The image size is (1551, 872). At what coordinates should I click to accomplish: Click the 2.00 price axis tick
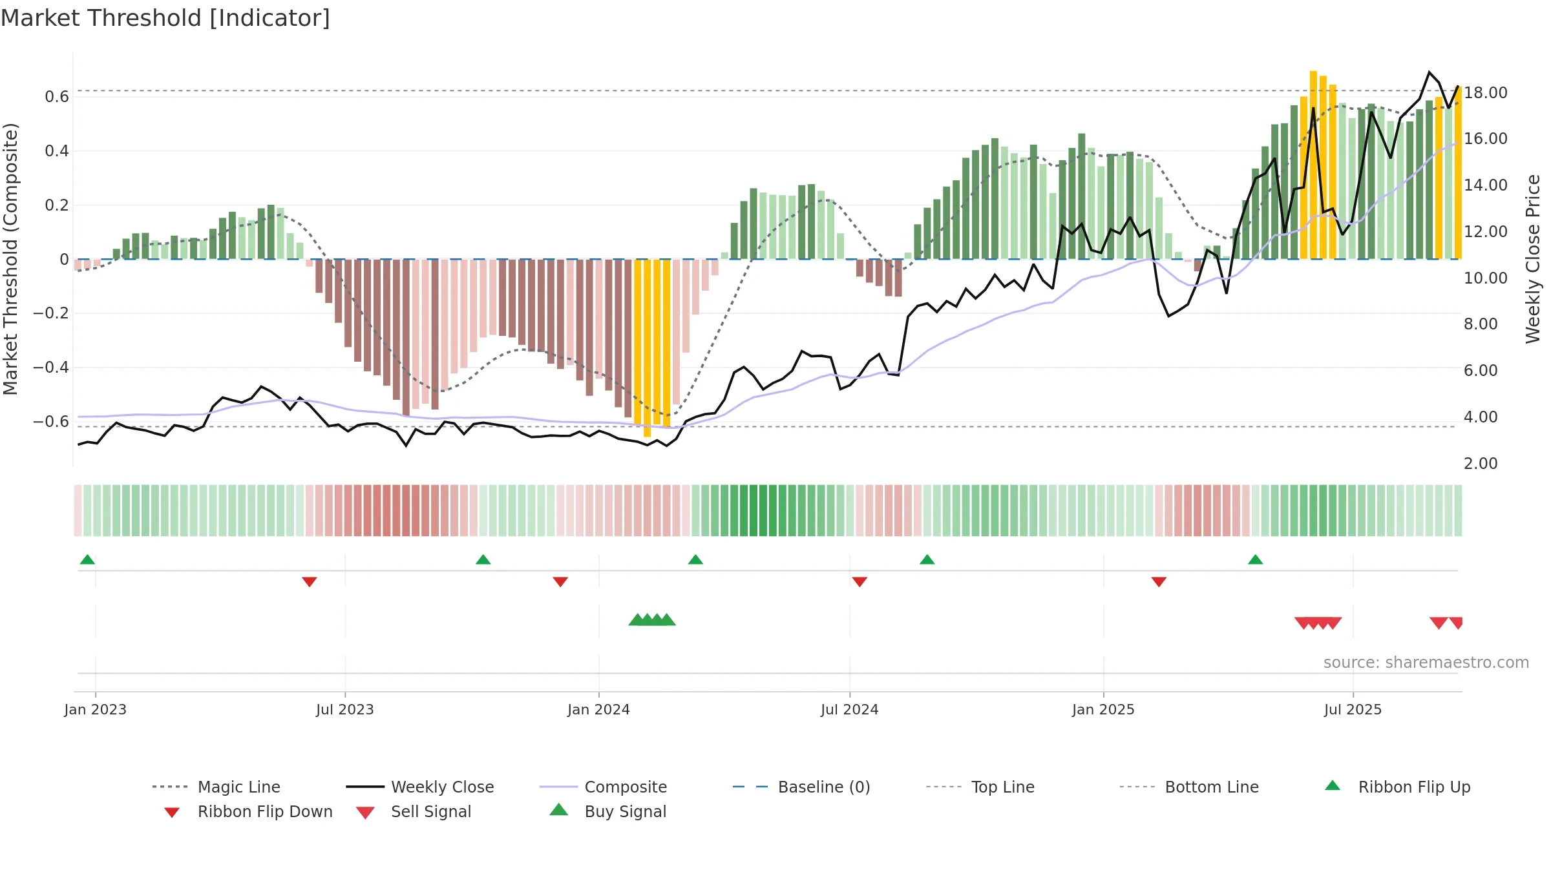[x=1481, y=464]
